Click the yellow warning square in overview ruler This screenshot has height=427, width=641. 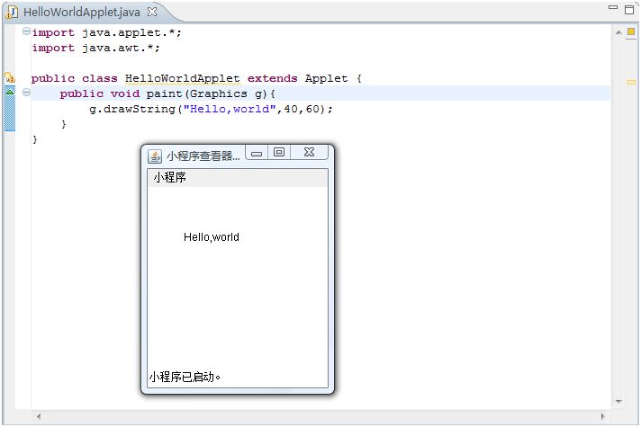pos(631,31)
